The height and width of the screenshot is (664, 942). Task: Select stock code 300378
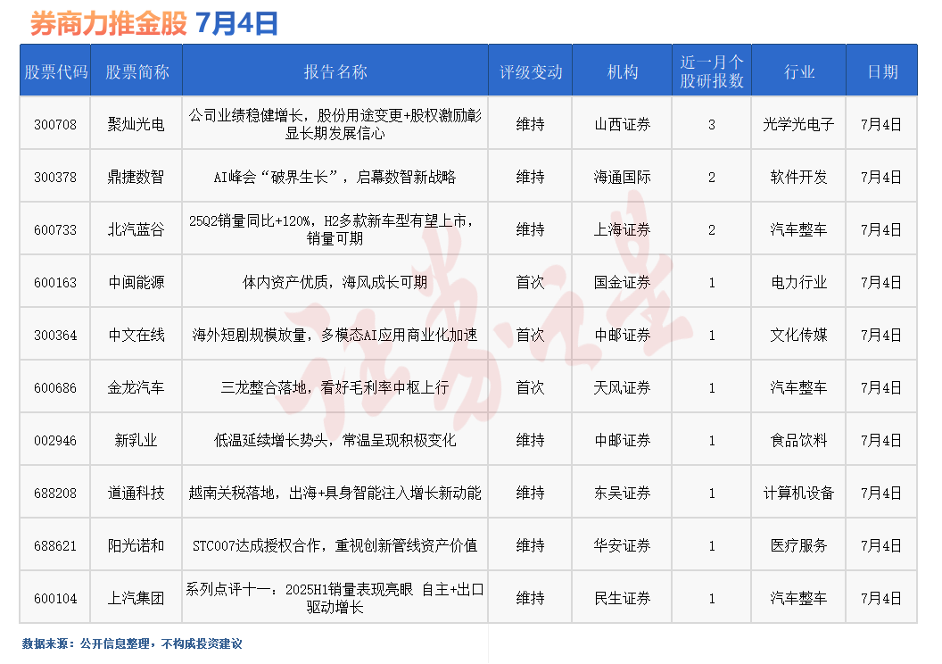55,178
